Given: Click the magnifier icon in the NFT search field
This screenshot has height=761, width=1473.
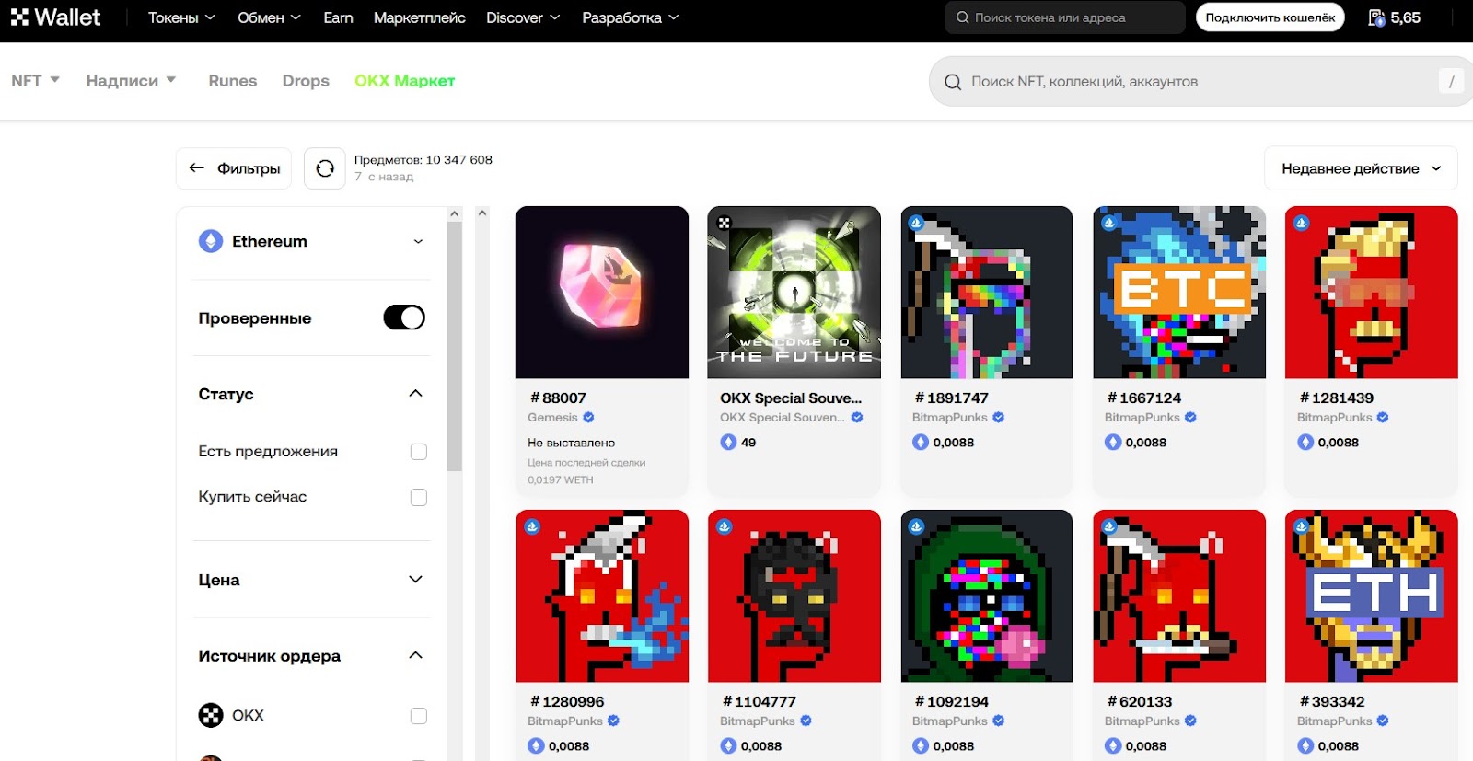Looking at the screenshot, I should [x=953, y=82].
